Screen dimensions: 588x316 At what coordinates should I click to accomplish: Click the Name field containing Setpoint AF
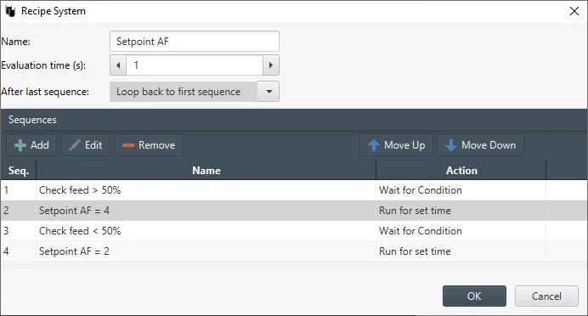195,42
